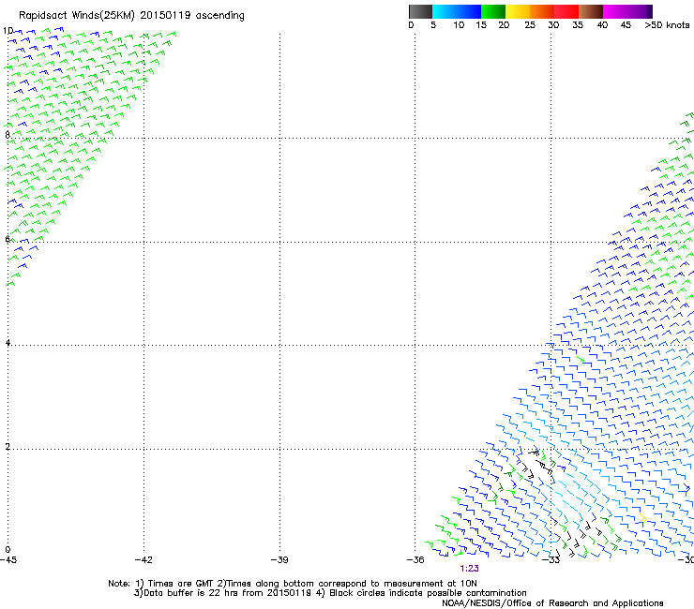Image resolution: width=694 pixels, height=609 pixels.
Task: Click latitude axis label '6'
Action: (8, 239)
